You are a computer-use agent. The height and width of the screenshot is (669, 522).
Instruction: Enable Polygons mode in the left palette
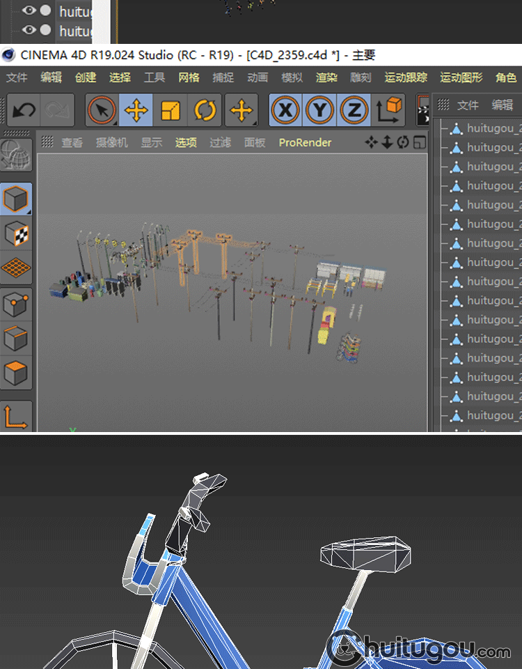pos(16,374)
